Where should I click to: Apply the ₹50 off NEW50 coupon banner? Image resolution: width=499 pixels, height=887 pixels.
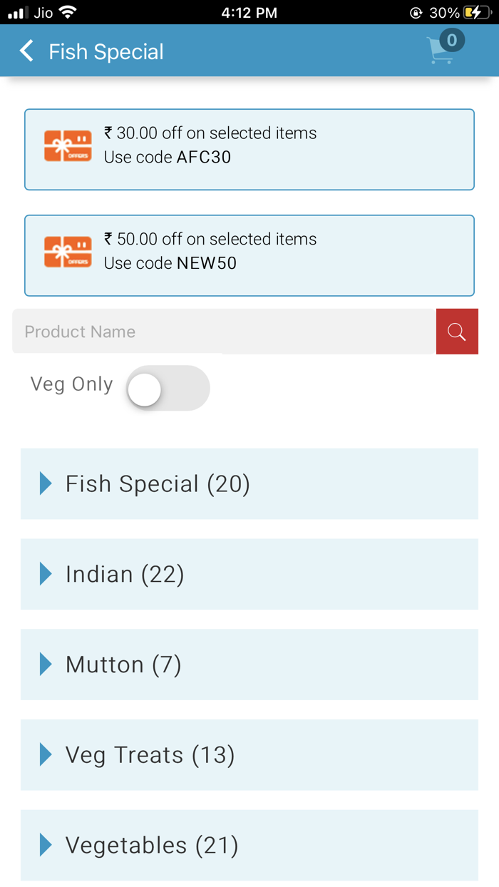point(249,255)
